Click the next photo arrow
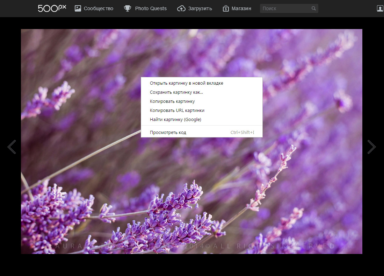This screenshot has width=384, height=276. point(371,147)
